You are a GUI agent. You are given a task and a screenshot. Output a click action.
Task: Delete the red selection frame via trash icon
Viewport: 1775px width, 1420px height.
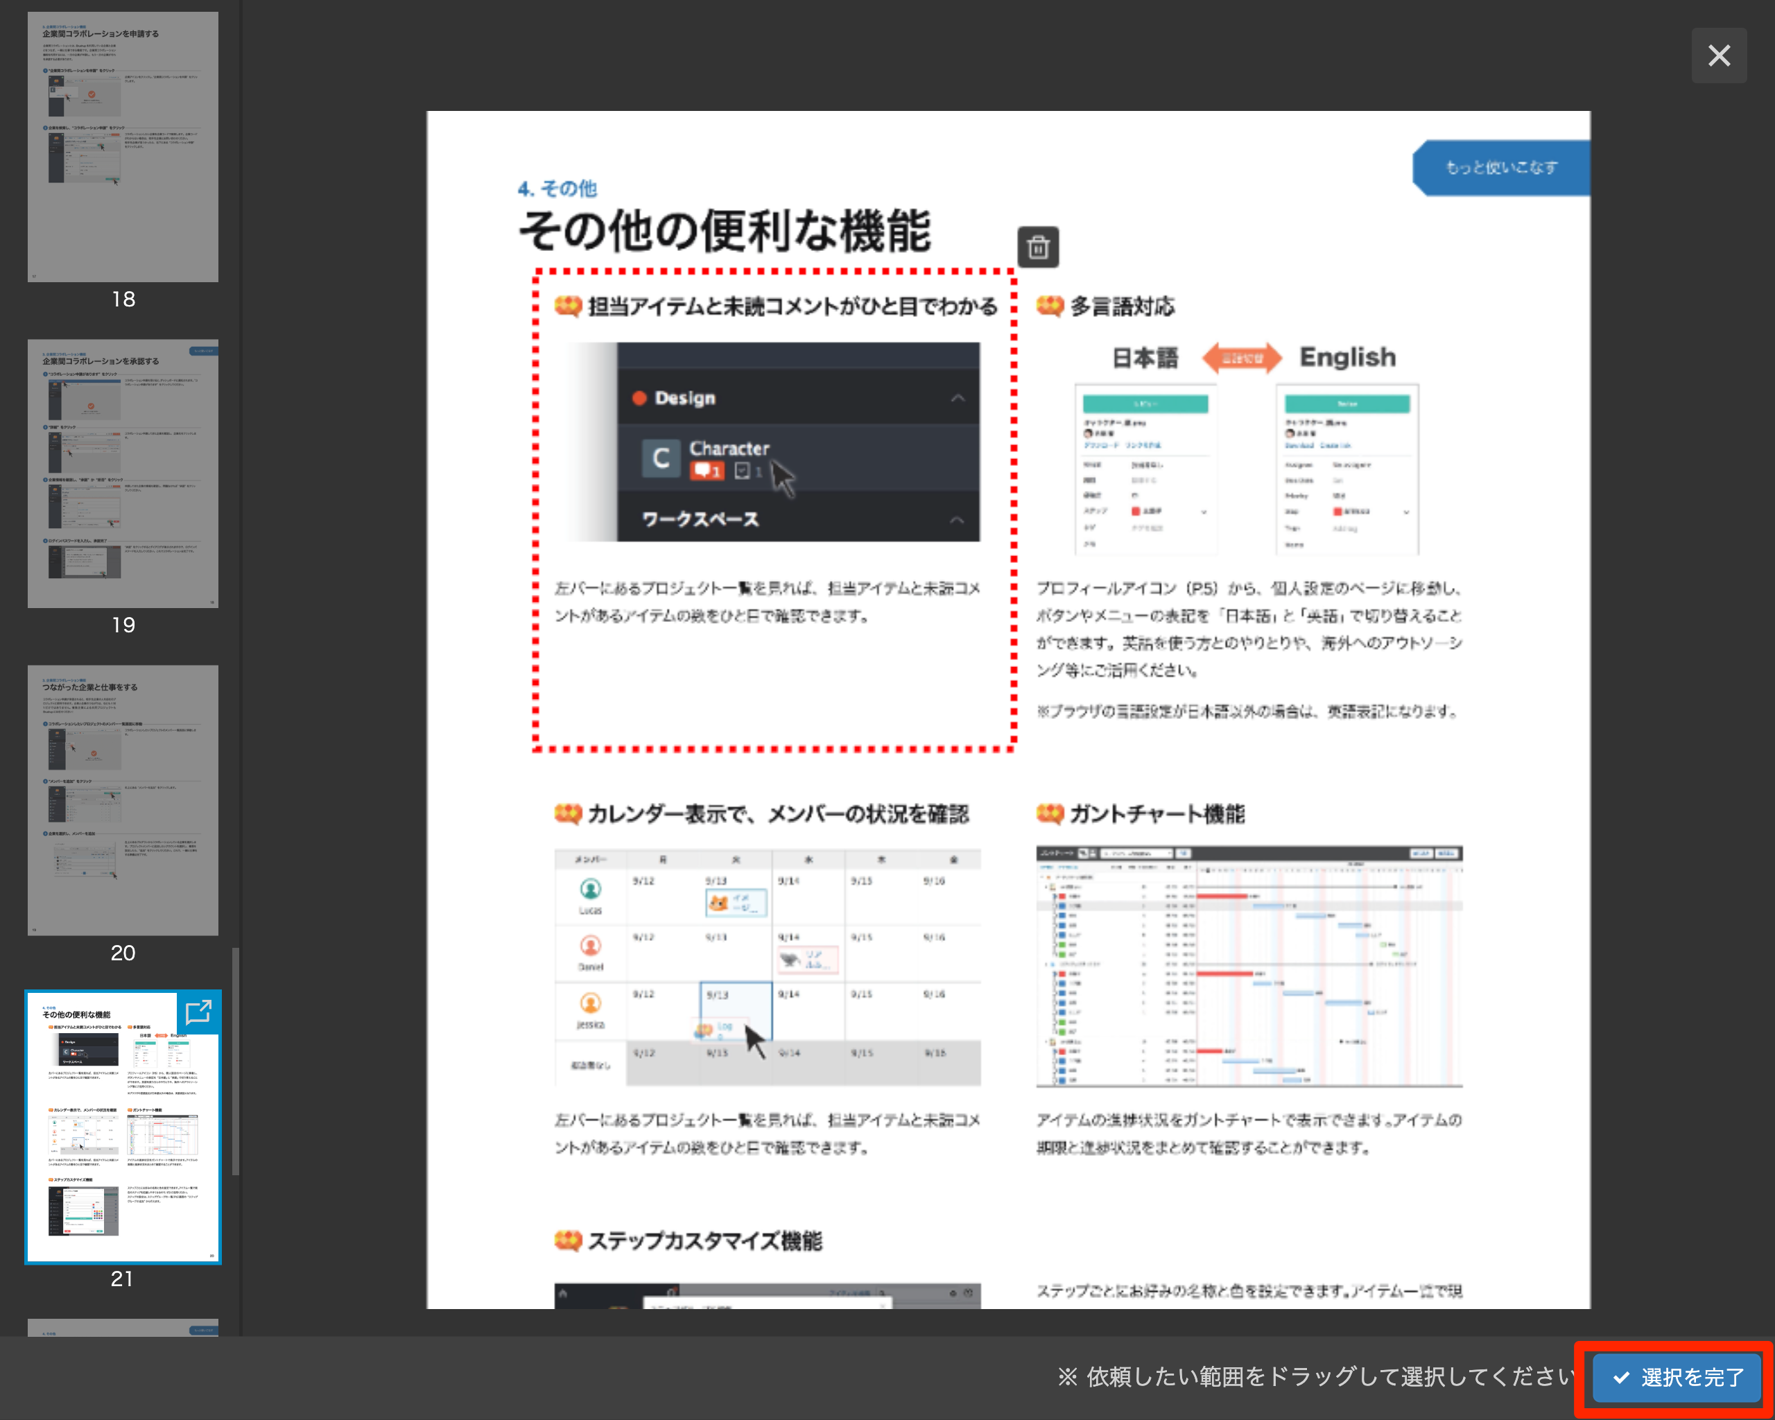tap(1039, 246)
